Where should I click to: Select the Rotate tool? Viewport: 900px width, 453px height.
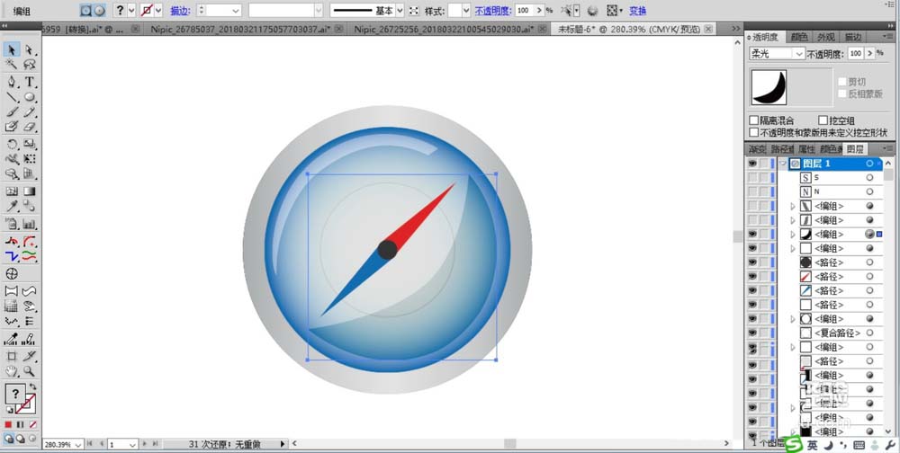[x=12, y=144]
